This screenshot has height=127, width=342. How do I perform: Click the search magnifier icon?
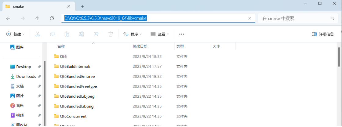[x=332, y=18]
